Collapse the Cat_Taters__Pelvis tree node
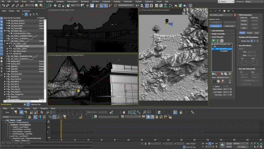This screenshot has width=264, height=149. point(5,41)
